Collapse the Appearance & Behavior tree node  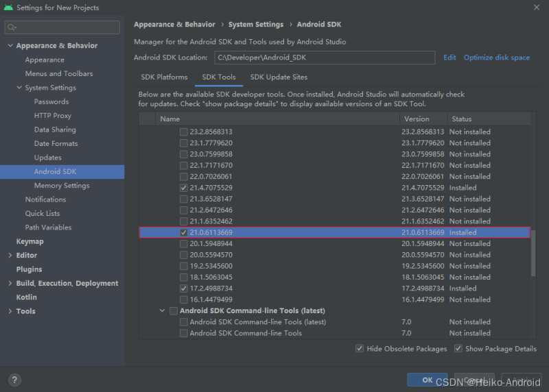[10, 45]
